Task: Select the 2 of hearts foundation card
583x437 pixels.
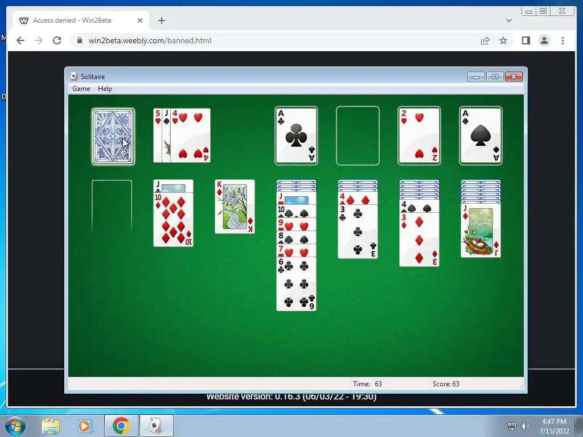Action: 419,135
